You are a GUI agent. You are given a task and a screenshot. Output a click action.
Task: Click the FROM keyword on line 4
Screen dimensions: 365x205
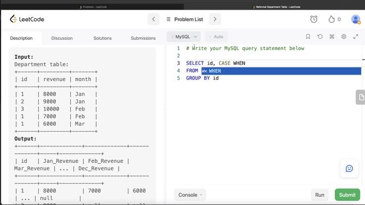pos(192,71)
